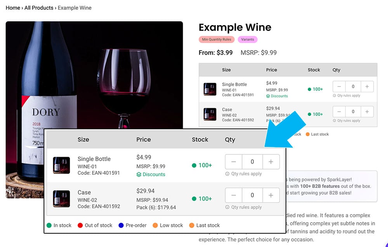Click the red Out of stock legend dot

pyautogui.click(x=80, y=225)
